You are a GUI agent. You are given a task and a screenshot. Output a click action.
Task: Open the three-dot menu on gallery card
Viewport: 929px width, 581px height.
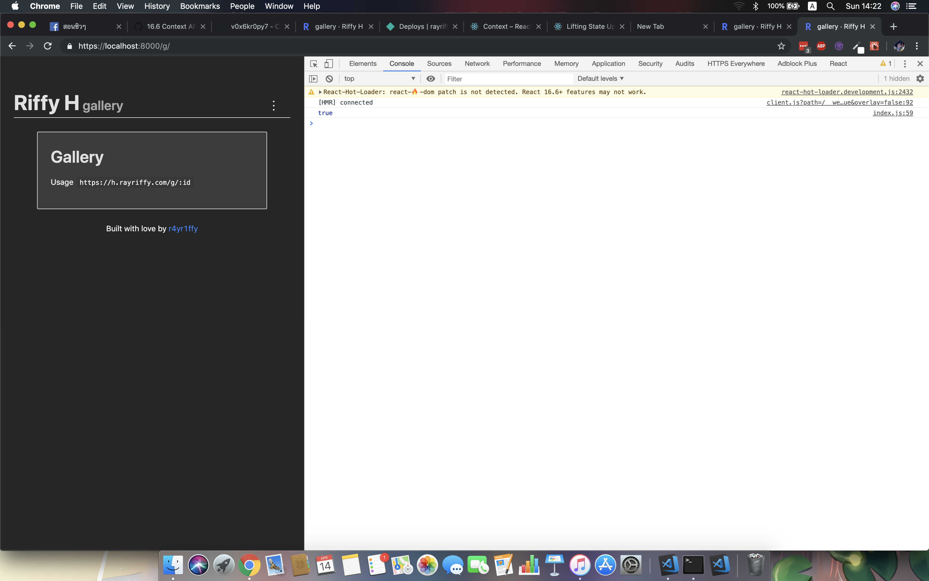click(273, 105)
